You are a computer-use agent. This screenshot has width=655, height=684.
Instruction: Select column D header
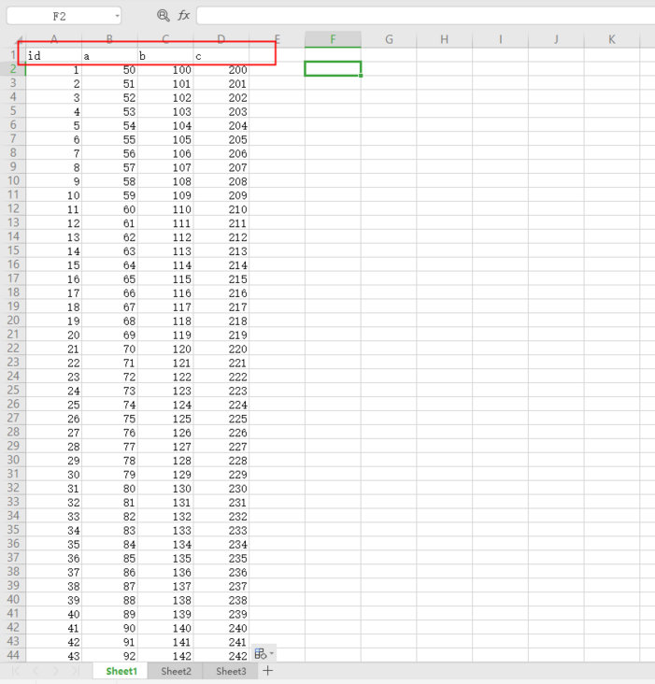point(221,39)
